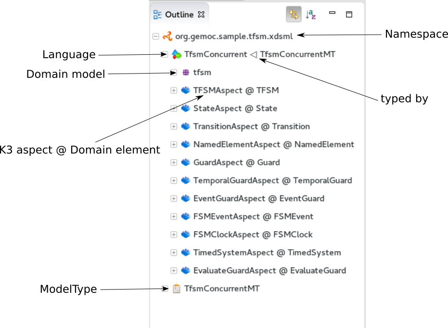Toggle Link with Editor in the toolbar
448x328 pixels.
coord(294,14)
